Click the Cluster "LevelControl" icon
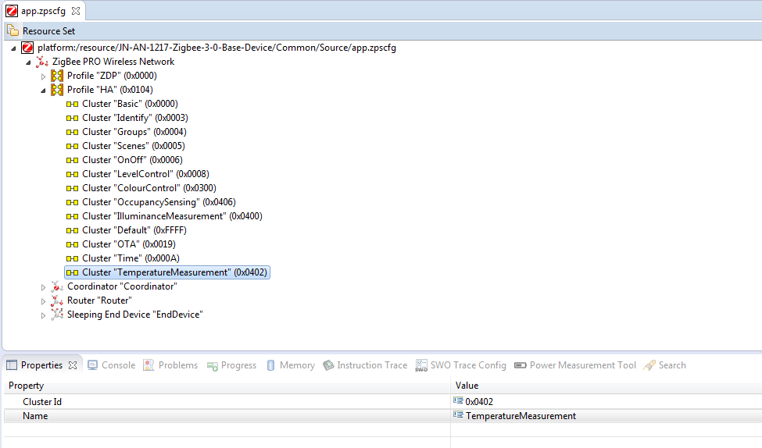762x448 pixels. point(72,174)
